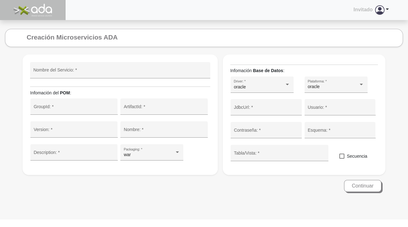Click the ADA logo in header
This screenshot has width=408, height=227.
[x=33, y=10]
